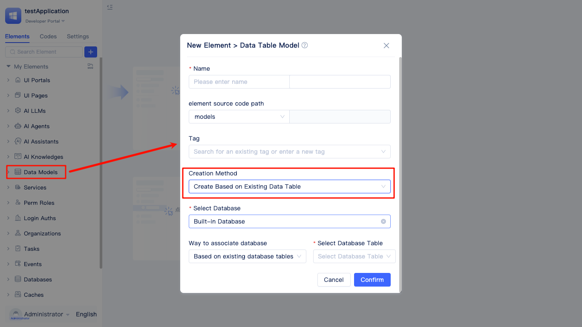Image resolution: width=582 pixels, height=327 pixels.
Task: Switch to the Settings tab
Action: tap(78, 37)
